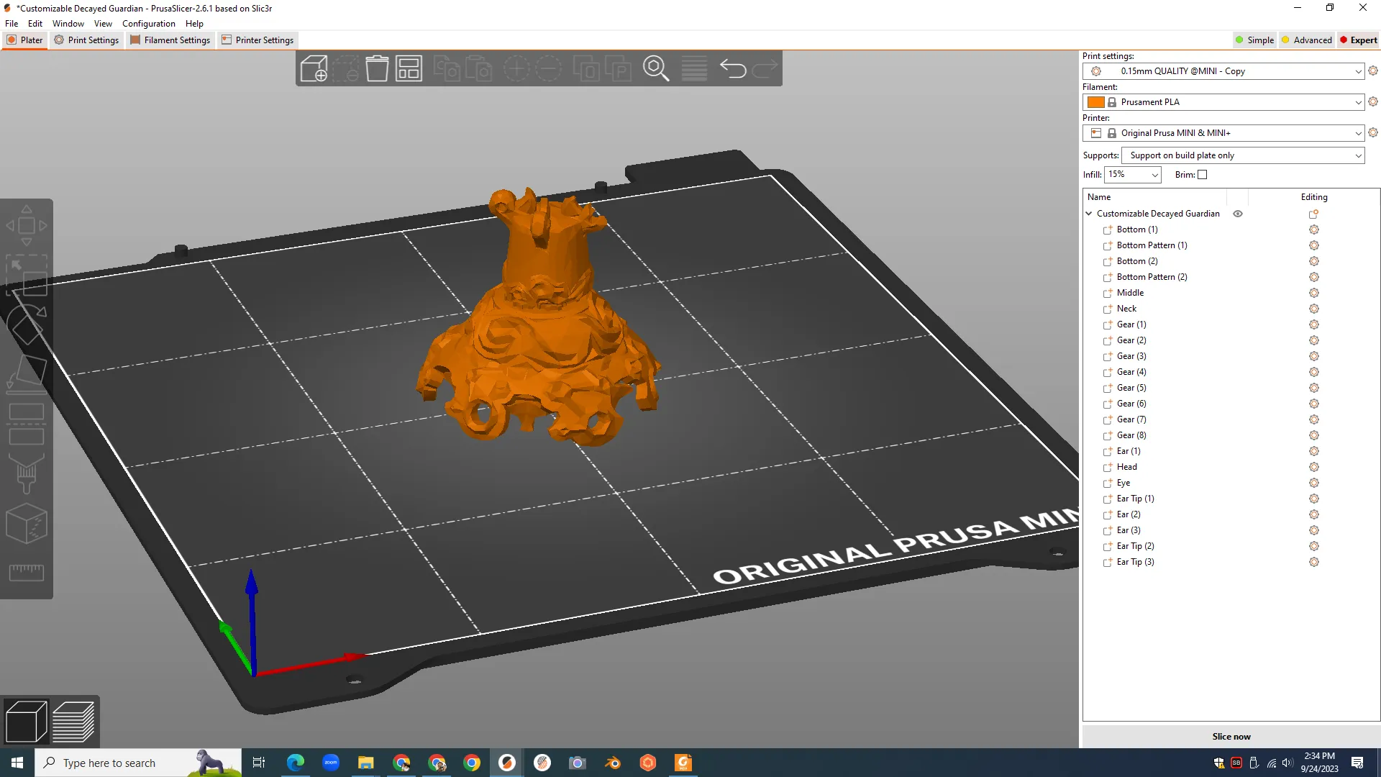Click the Add object toolbar icon
Screen dimensions: 1381x777
(314, 69)
